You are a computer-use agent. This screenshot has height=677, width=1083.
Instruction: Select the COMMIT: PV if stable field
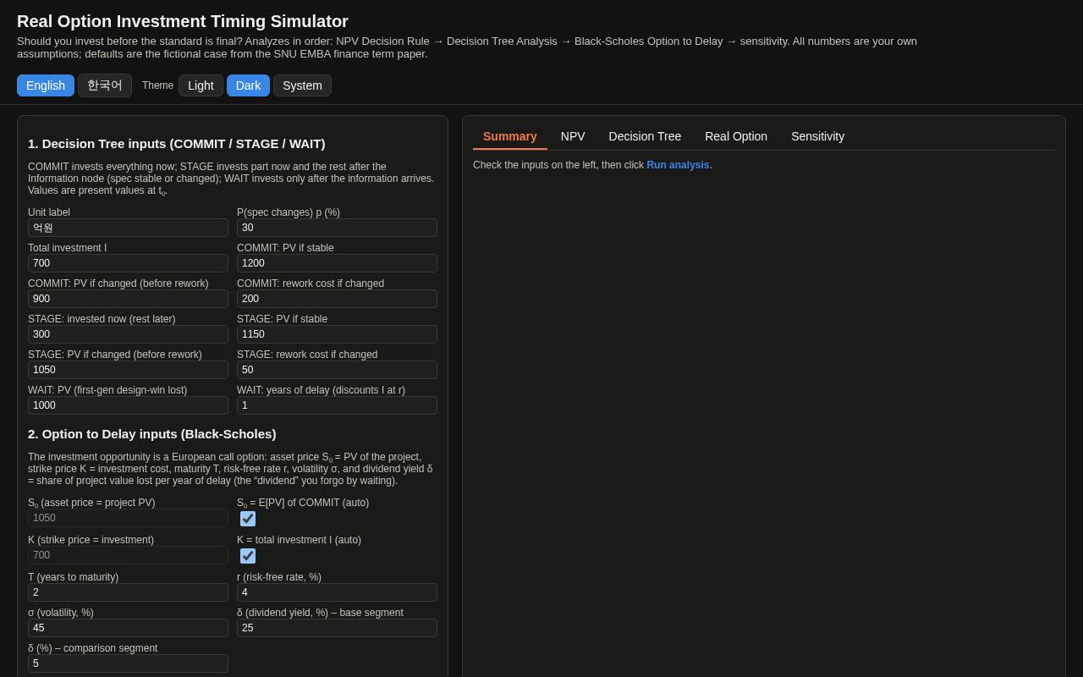[337, 263]
